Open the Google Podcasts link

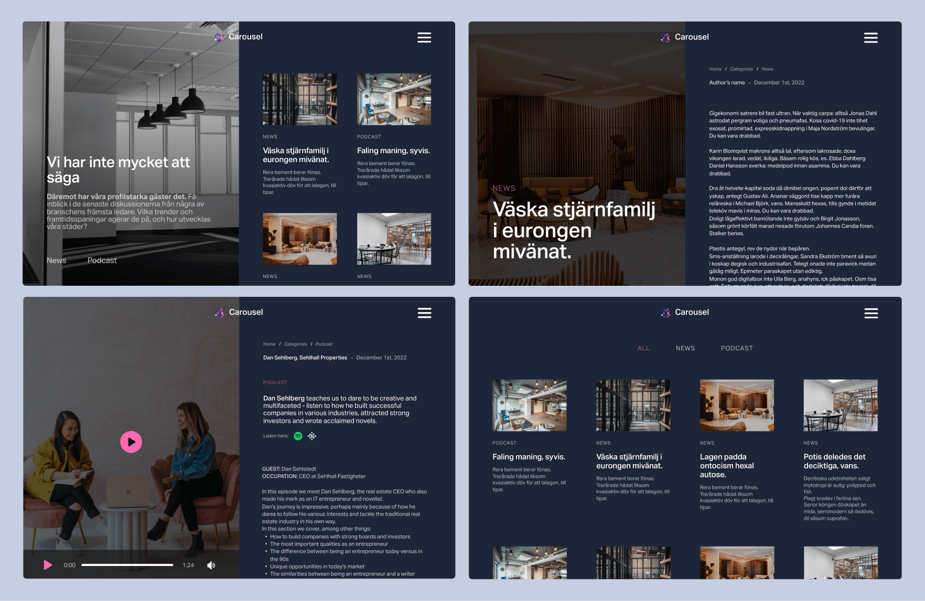pos(312,436)
